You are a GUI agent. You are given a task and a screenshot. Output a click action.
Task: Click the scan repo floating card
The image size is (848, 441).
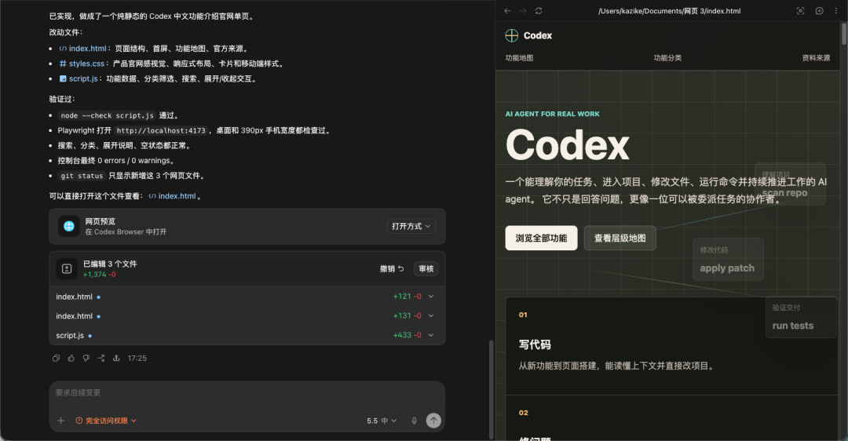(x=790, y=184)
